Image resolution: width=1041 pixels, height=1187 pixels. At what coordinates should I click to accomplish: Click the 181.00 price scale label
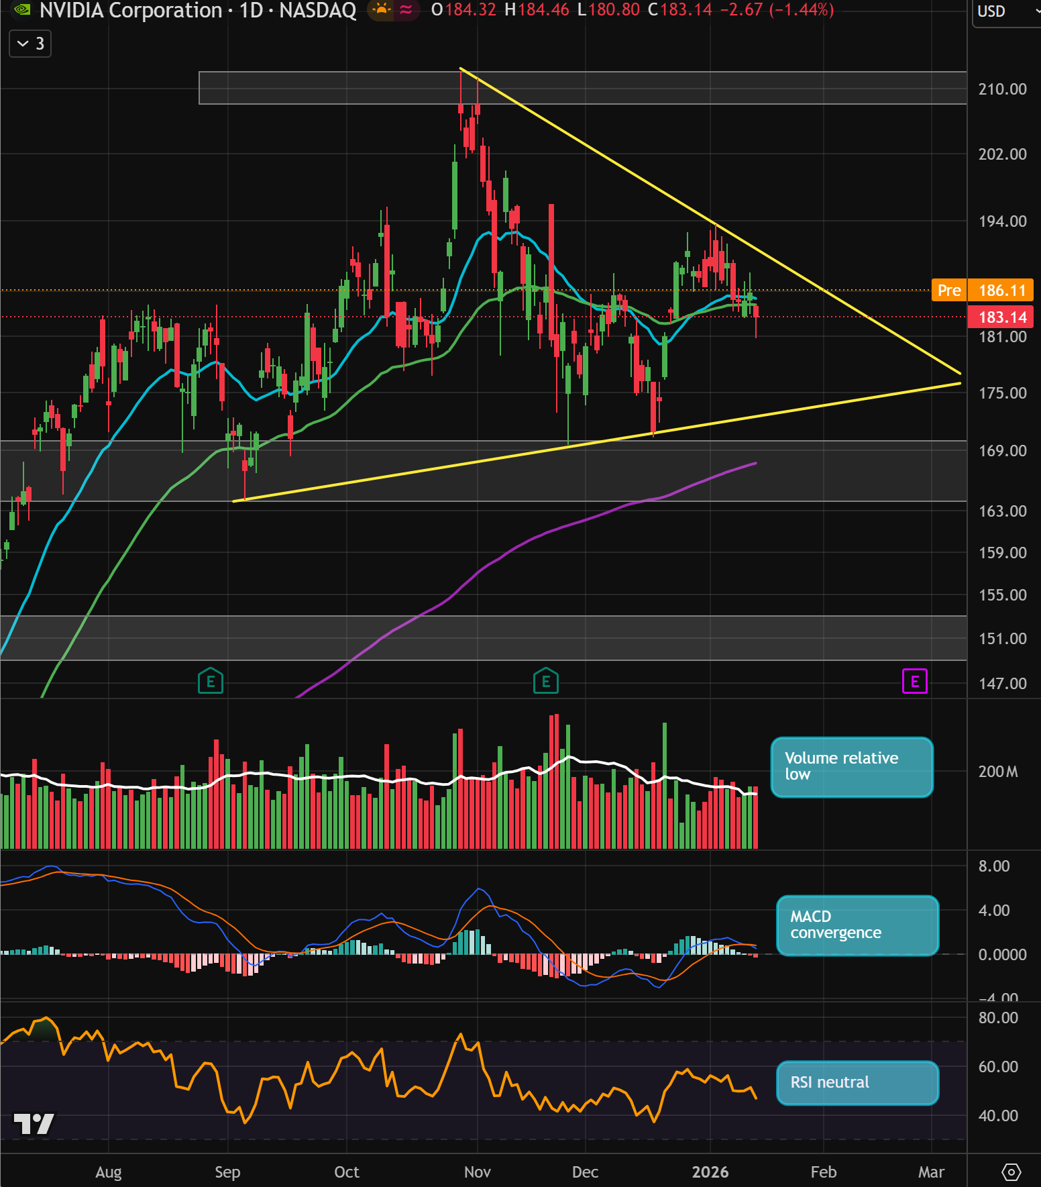coord(1002,337)
